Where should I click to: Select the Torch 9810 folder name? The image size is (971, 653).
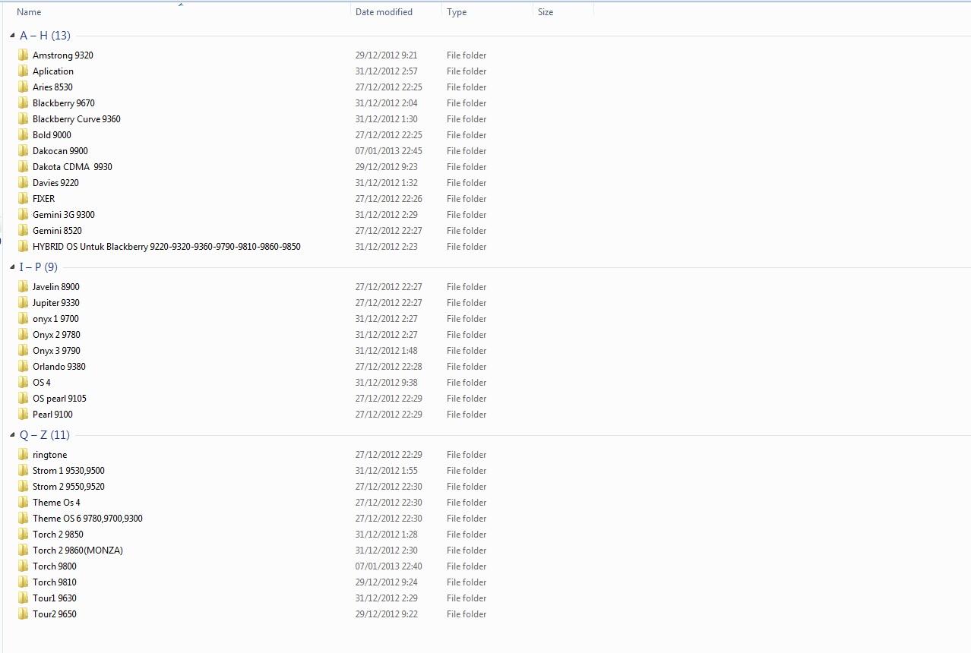coord(55,582)
